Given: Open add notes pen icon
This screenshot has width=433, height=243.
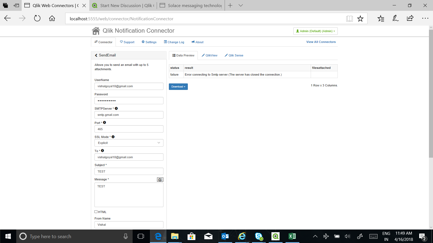Looking at the screenshot, I should click(395, 18).
